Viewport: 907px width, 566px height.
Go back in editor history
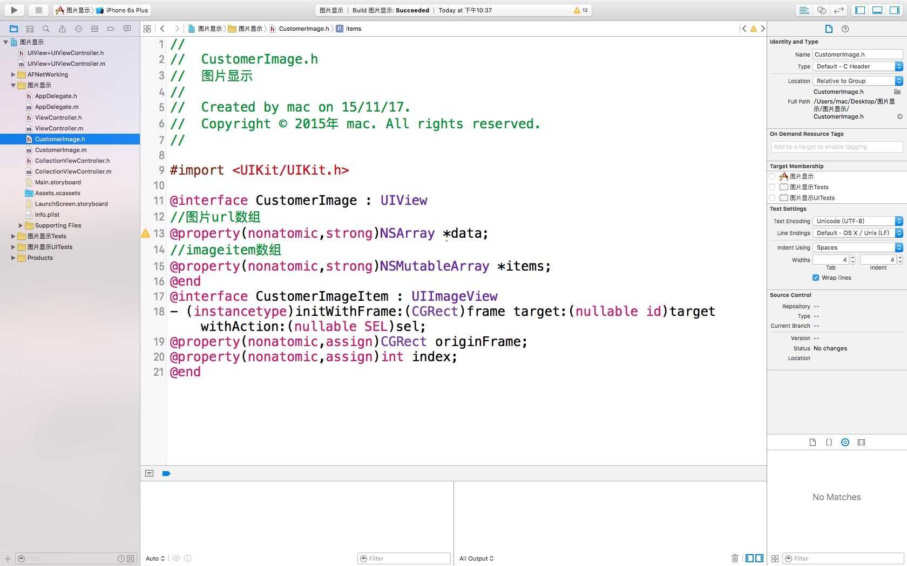(163, 29)
